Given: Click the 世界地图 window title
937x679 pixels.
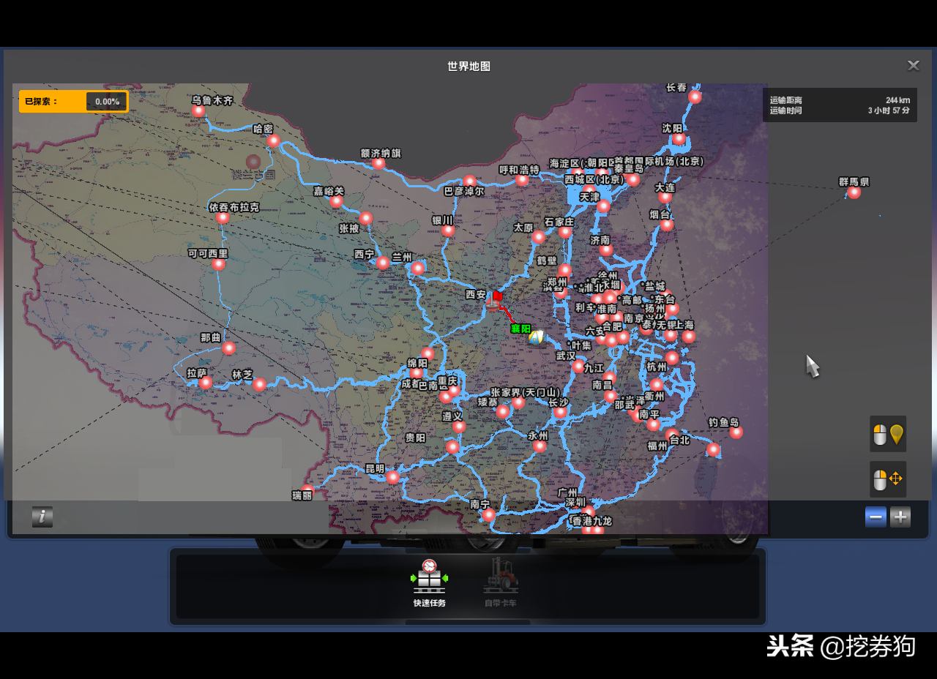Looking at the screenshot, I should (x=469, y=66).
